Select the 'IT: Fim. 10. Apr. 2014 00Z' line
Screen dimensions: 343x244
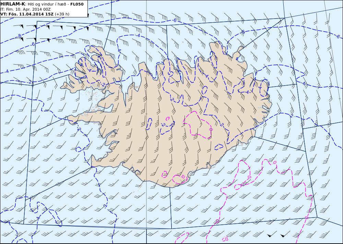pyautogui.click(x=25, y=9)
